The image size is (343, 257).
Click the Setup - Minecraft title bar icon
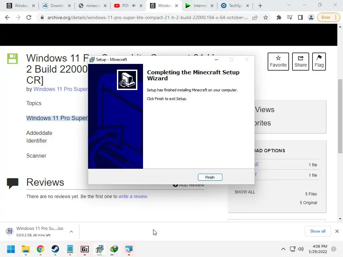92,60
